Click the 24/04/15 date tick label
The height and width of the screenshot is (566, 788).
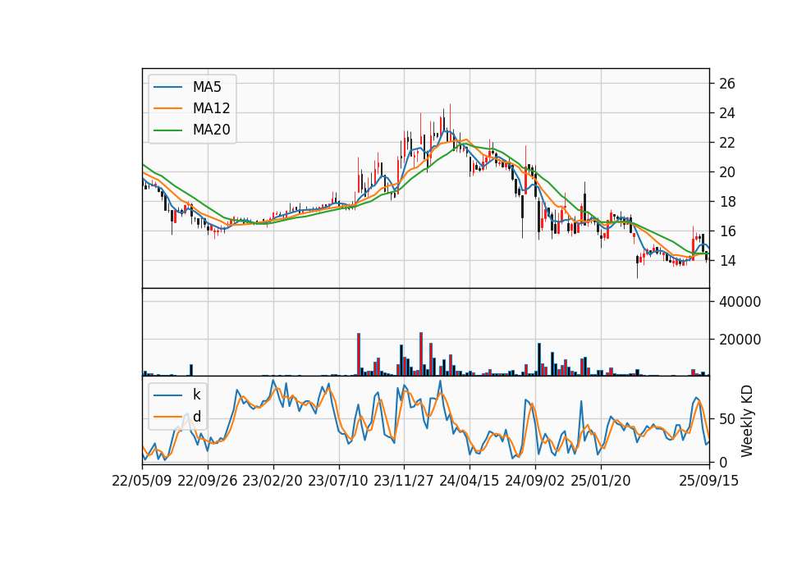pos(470,481)
